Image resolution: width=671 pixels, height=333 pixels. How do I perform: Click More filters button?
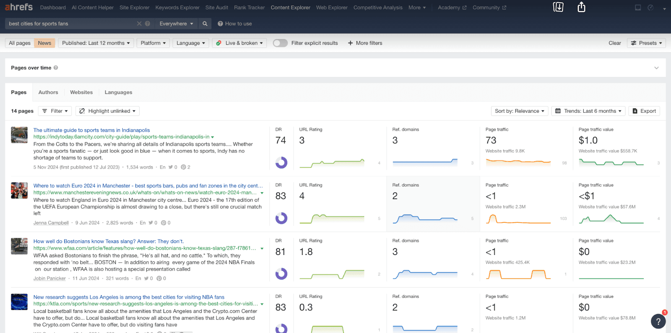(365, 43)
